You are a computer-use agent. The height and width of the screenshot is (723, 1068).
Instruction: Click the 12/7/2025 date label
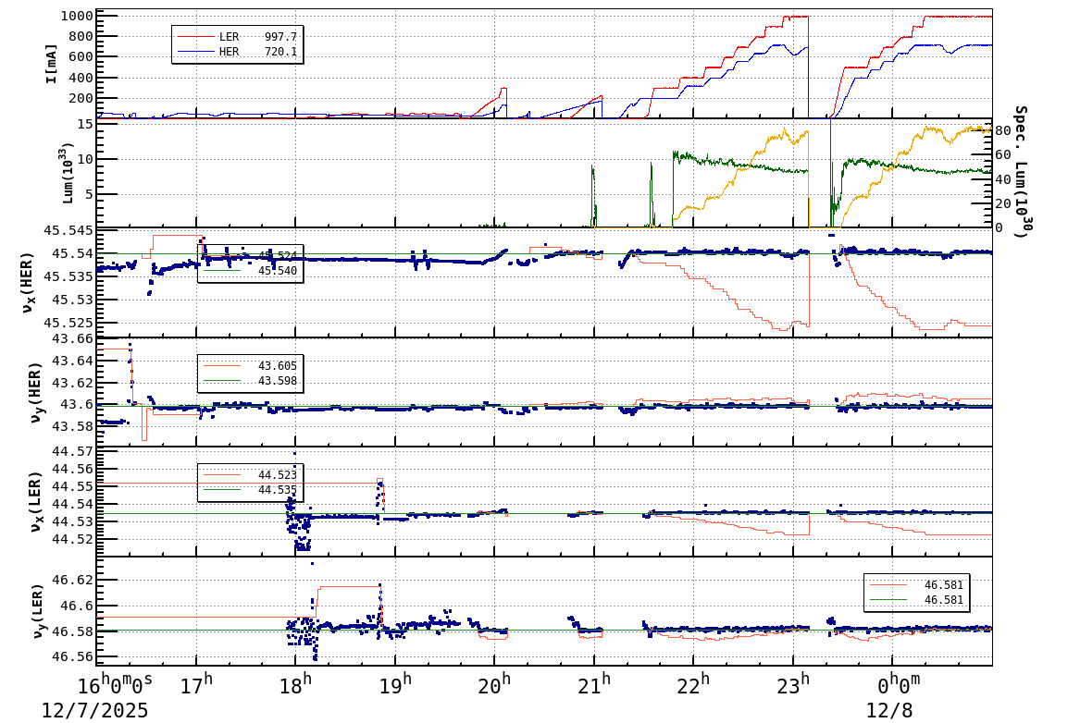[x=94, y=710]
